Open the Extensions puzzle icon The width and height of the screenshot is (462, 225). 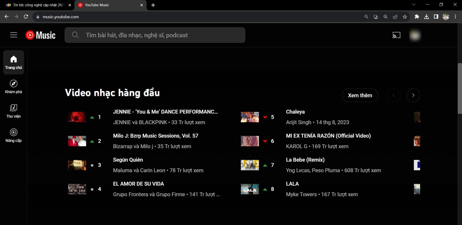(417, 17)
